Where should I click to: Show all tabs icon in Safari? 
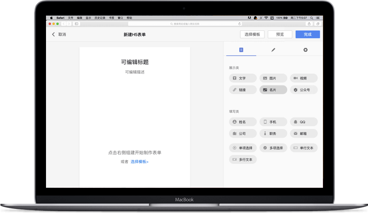(318, 24)
